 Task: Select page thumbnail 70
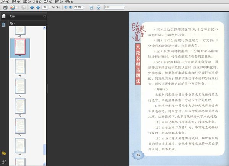[x=20, y=47]
